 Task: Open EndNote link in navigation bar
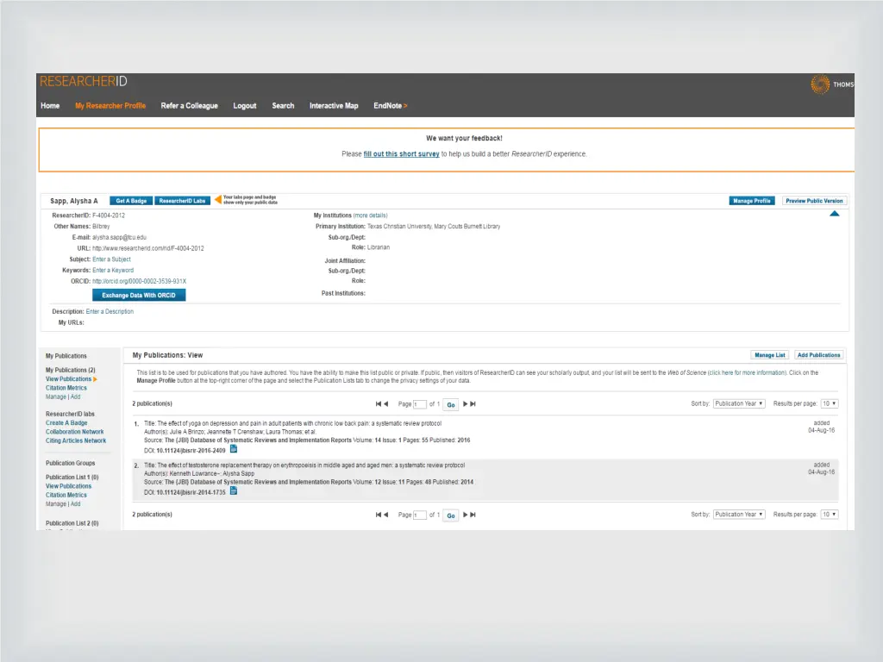(390, 106)
